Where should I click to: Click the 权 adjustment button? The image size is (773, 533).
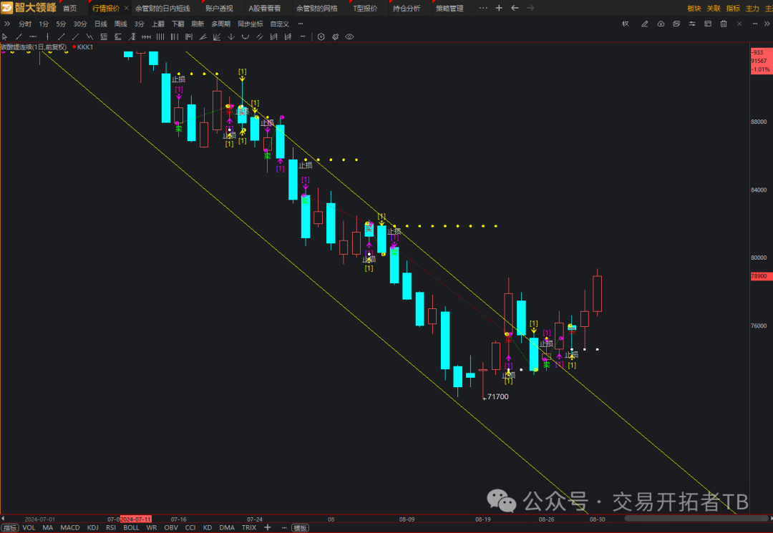[626, 24]
